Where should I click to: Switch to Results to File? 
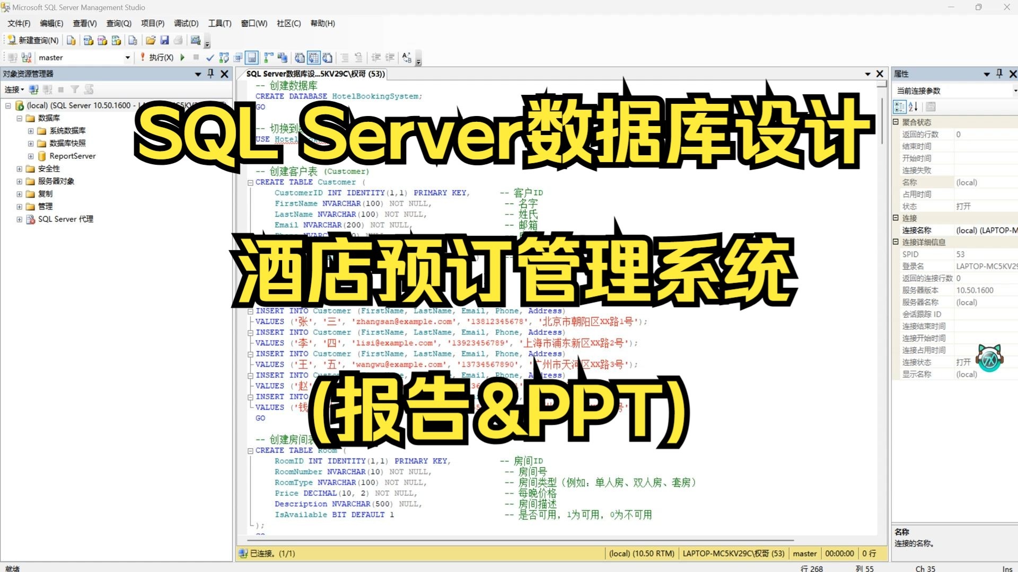click(328, 57)
